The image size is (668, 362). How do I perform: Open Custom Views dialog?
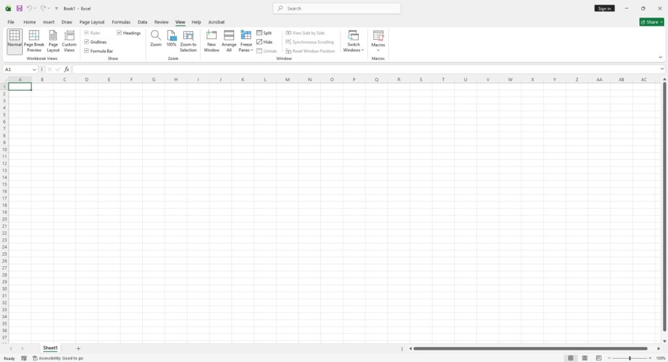coord(69,41)
